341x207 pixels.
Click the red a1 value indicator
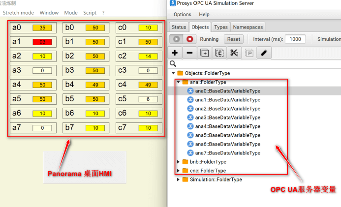pos(42,42)
